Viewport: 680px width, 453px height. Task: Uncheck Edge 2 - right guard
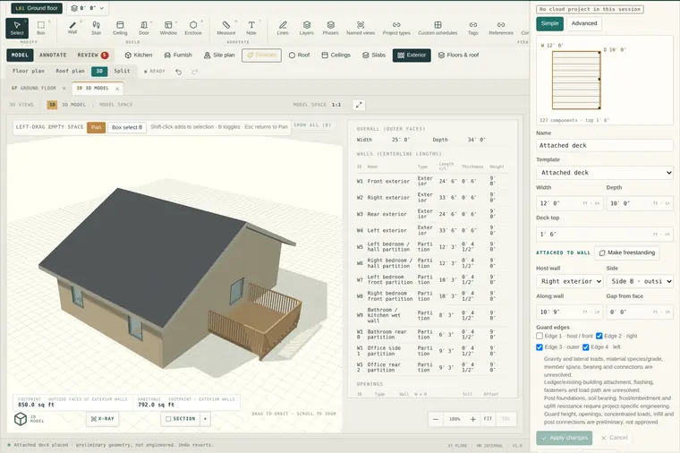599,336
